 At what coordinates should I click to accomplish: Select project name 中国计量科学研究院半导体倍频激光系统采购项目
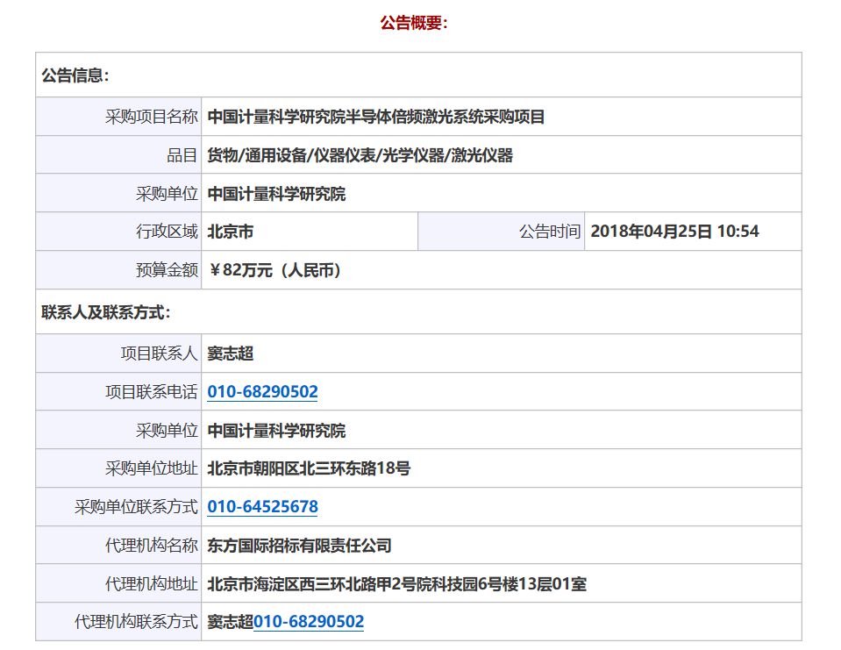[x=376, y=117]
